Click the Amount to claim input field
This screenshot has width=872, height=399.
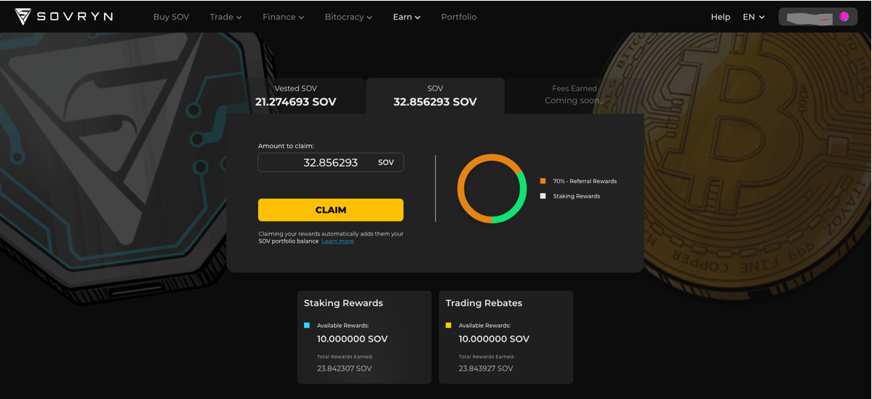(331, 163)
